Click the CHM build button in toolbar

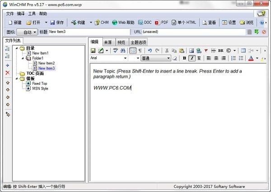102,23
